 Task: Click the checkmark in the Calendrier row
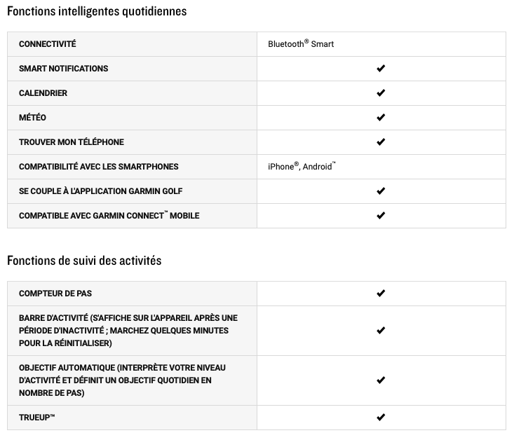[381, 93]
